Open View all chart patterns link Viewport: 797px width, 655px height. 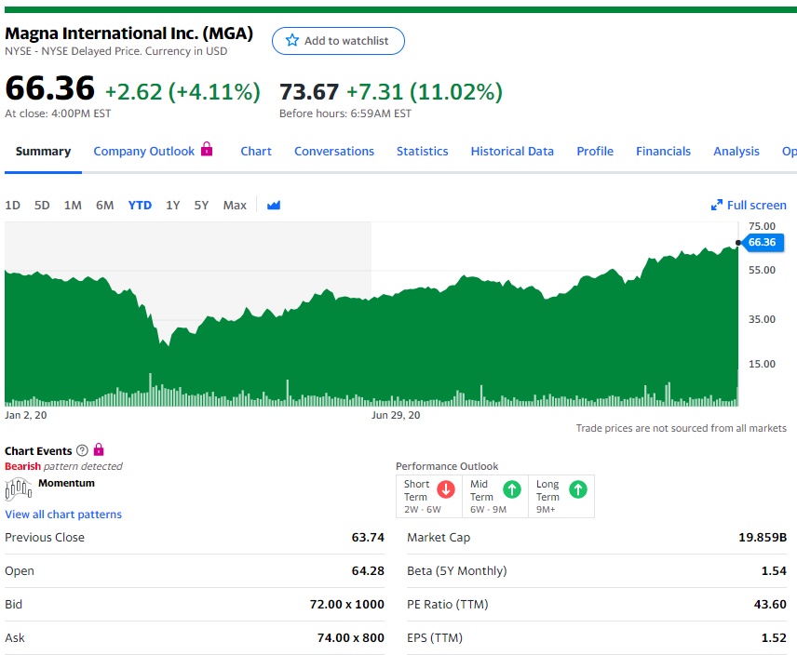pyautogui.click(x=63, y=515)
